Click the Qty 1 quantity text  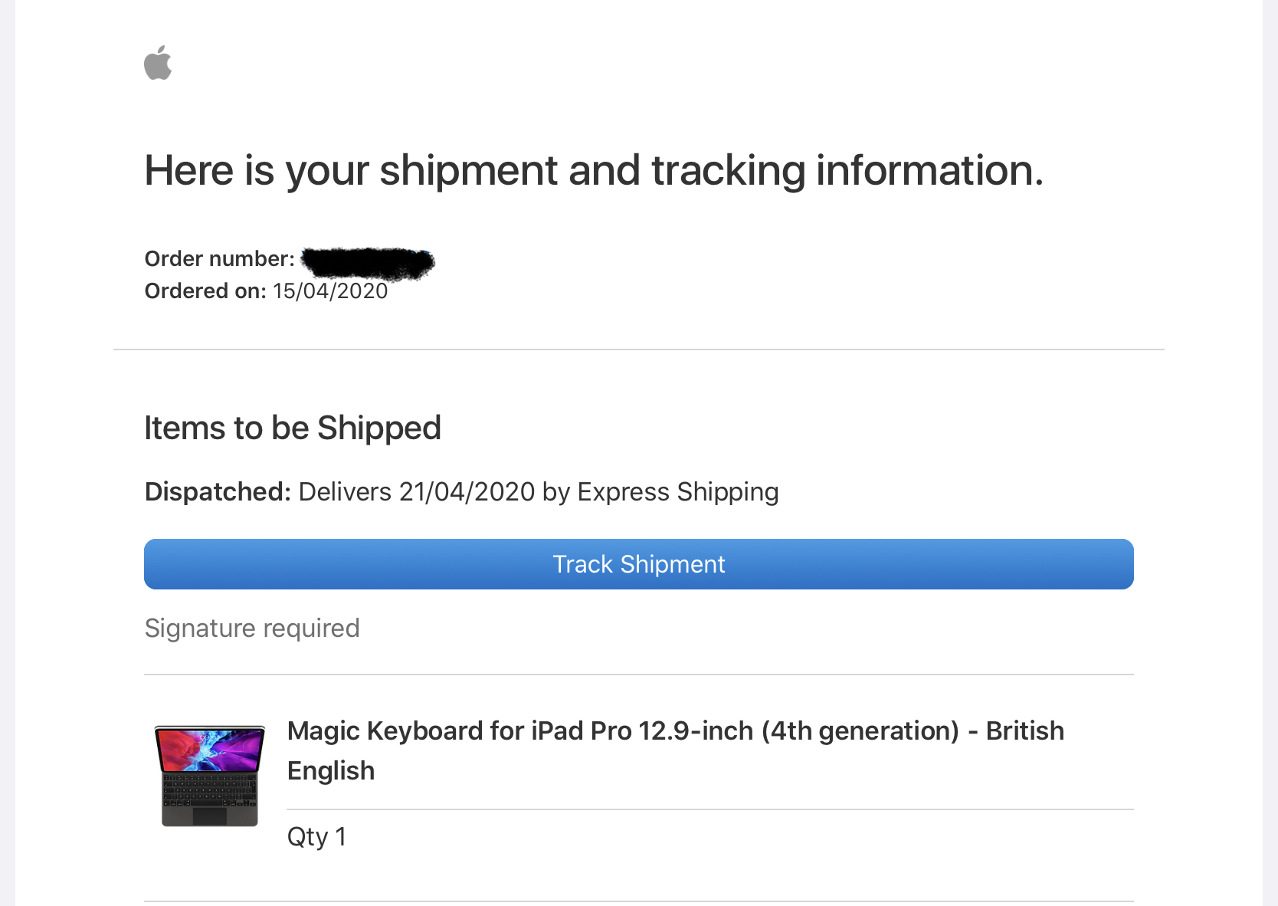[316, 836]
